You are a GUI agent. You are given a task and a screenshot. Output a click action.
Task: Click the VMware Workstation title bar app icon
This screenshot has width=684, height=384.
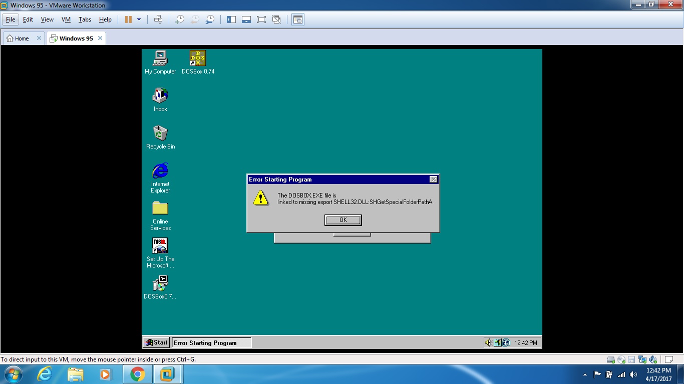(x=4, y=5)
